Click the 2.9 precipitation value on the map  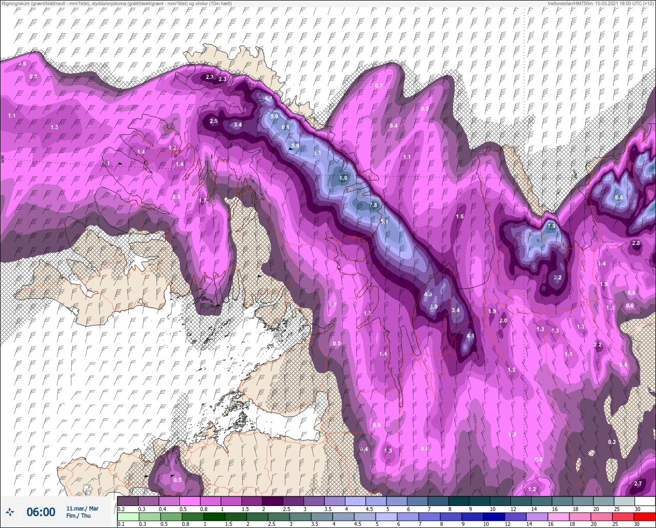coord(214,121)
